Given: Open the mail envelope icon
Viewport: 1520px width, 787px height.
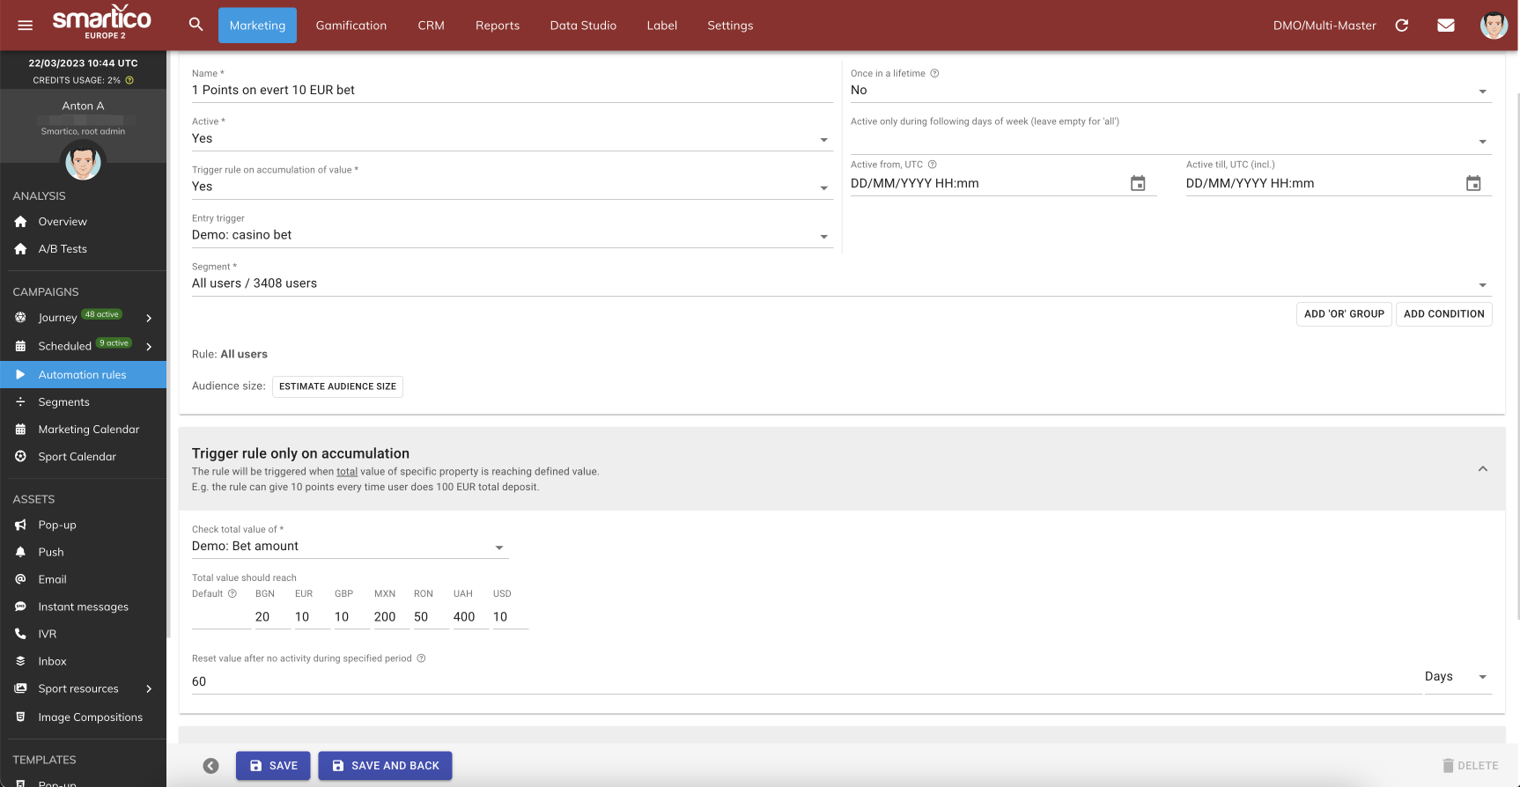Looking at the screenshot, I should 1445,26.
